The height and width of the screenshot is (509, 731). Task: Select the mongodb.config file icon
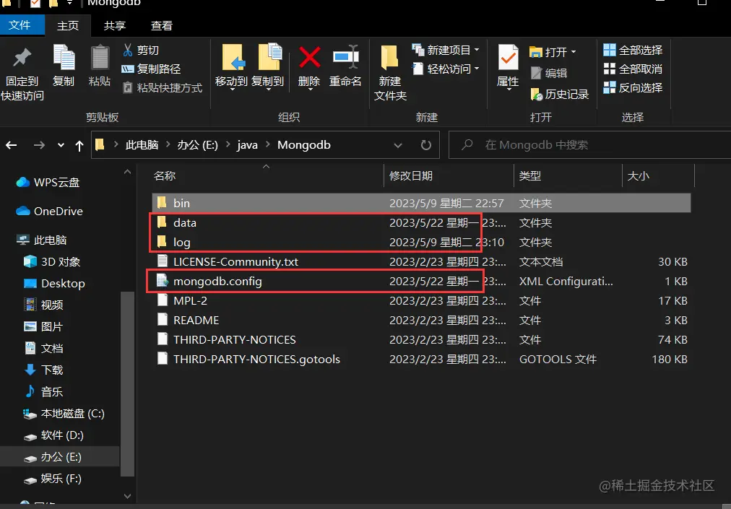[163, 281]
